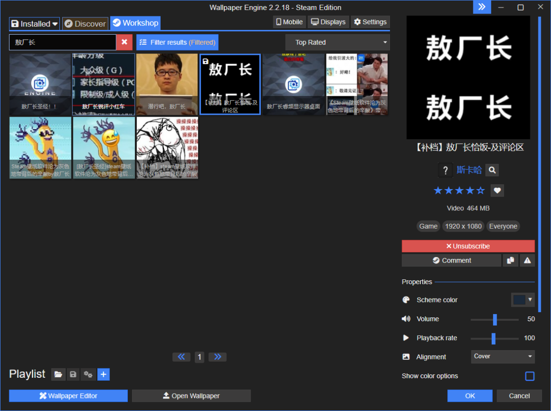The height and width of the screenshot is (411, 551).
Task: Switch to the Discover tab
Action: click(x=85, y=23)
